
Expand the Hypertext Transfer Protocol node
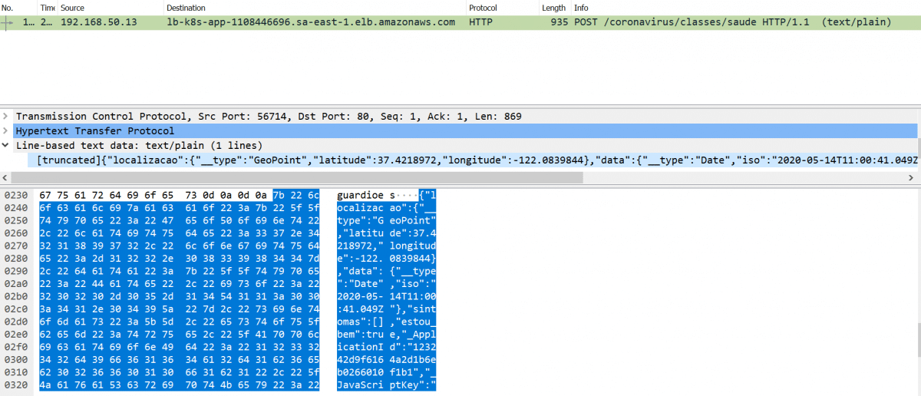pyautogui.click(x=6, y=131)
